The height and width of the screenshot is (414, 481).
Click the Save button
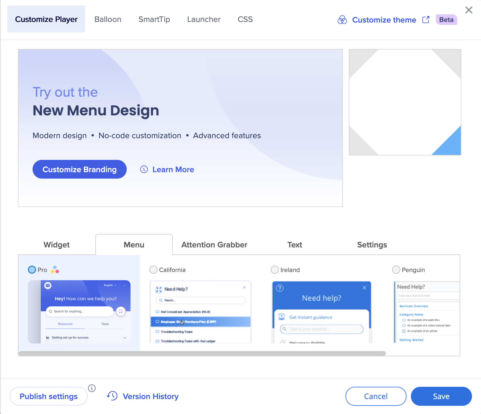pos(441,396)
